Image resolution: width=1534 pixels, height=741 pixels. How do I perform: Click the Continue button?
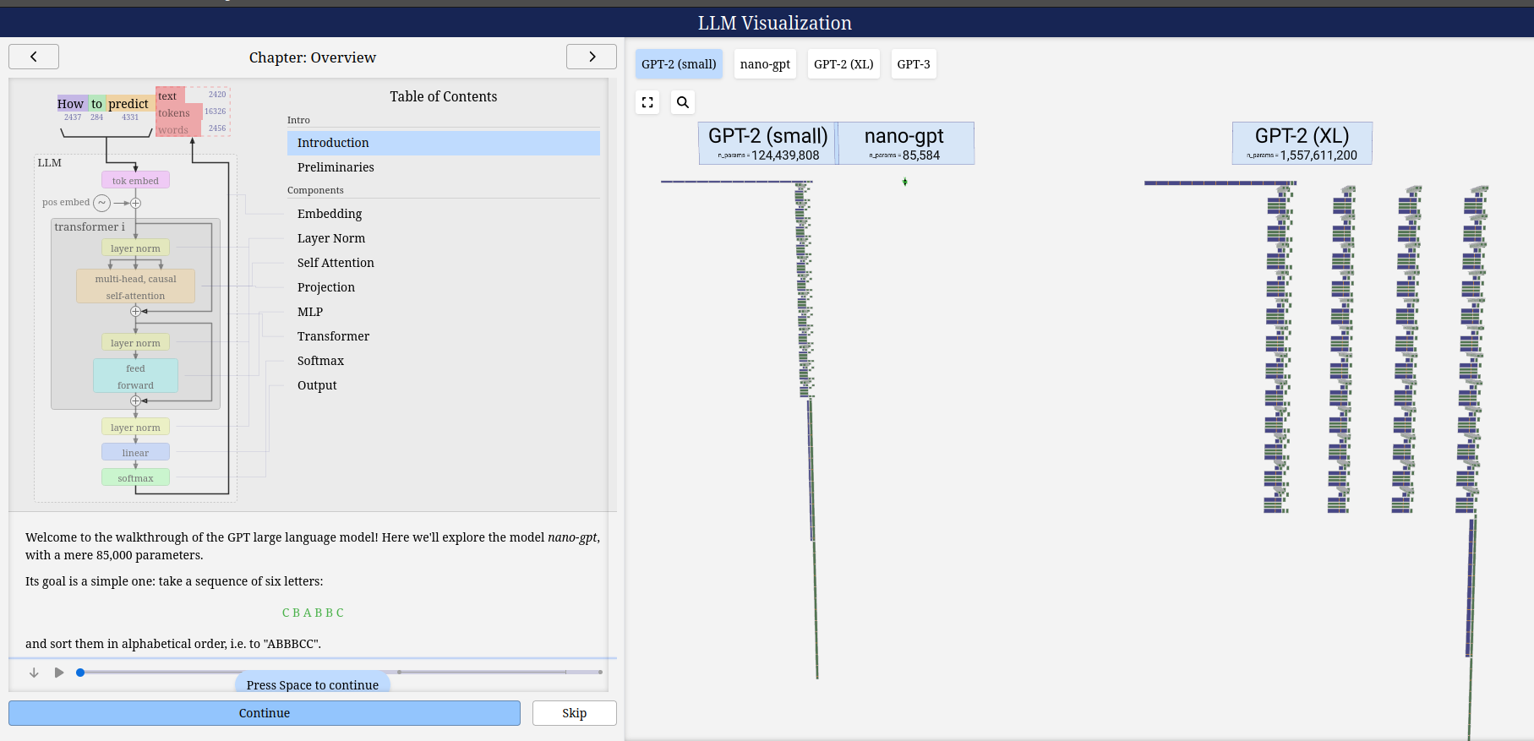[265, 713]
